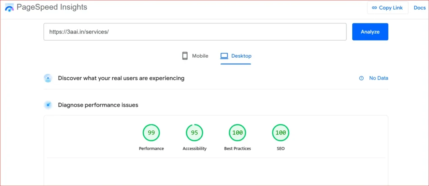The width and height of the screenshot is (429, 186).
Task: Click the 'Discover what your real users' heading
Action: coord(121,78)
